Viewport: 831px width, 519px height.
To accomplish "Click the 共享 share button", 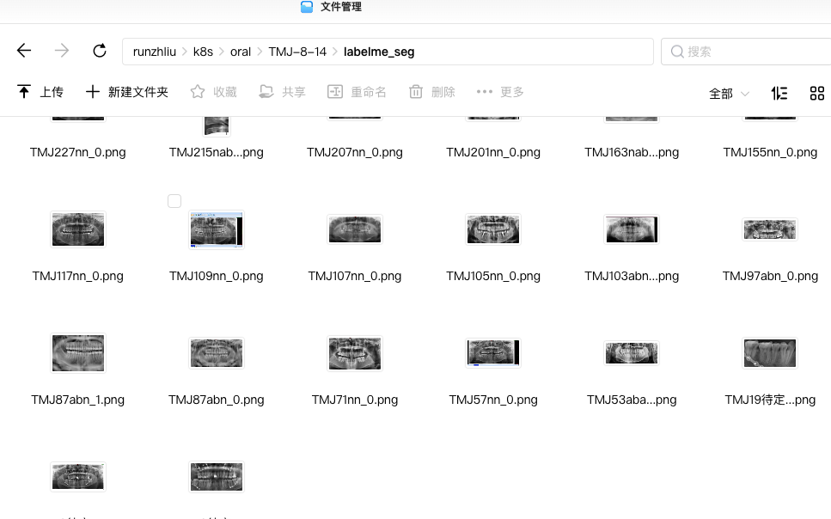I will pyautogui.click(x=282, y=92).
